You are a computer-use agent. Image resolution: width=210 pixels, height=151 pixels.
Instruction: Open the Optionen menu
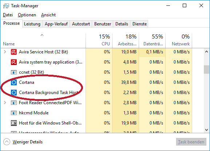point(27,15)
